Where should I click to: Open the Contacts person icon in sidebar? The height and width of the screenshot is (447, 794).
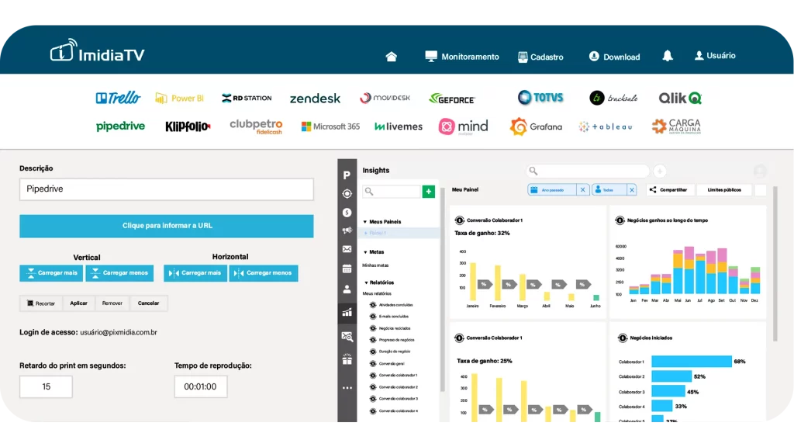tap(347, 289)
